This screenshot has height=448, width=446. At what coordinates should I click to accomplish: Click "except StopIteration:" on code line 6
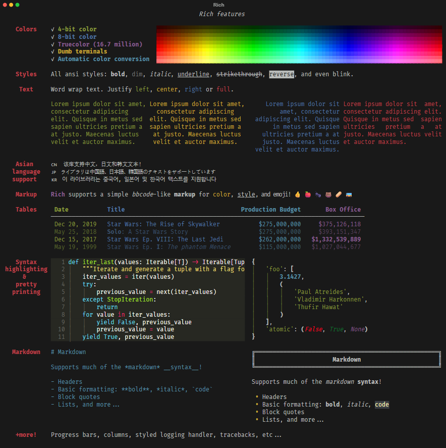[x=119, y=300]
